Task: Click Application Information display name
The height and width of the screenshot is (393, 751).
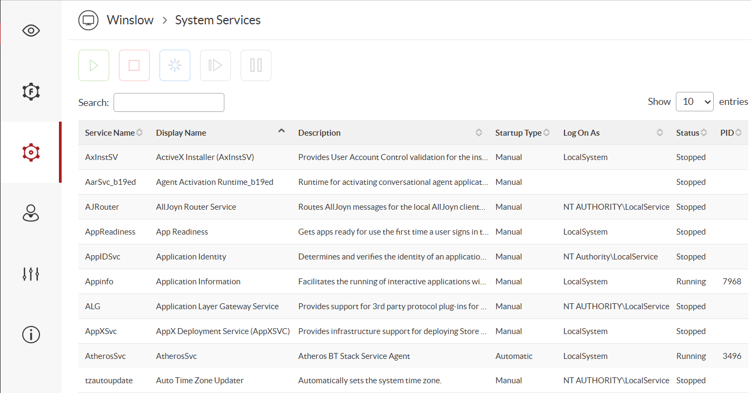Action: point(198,282)
